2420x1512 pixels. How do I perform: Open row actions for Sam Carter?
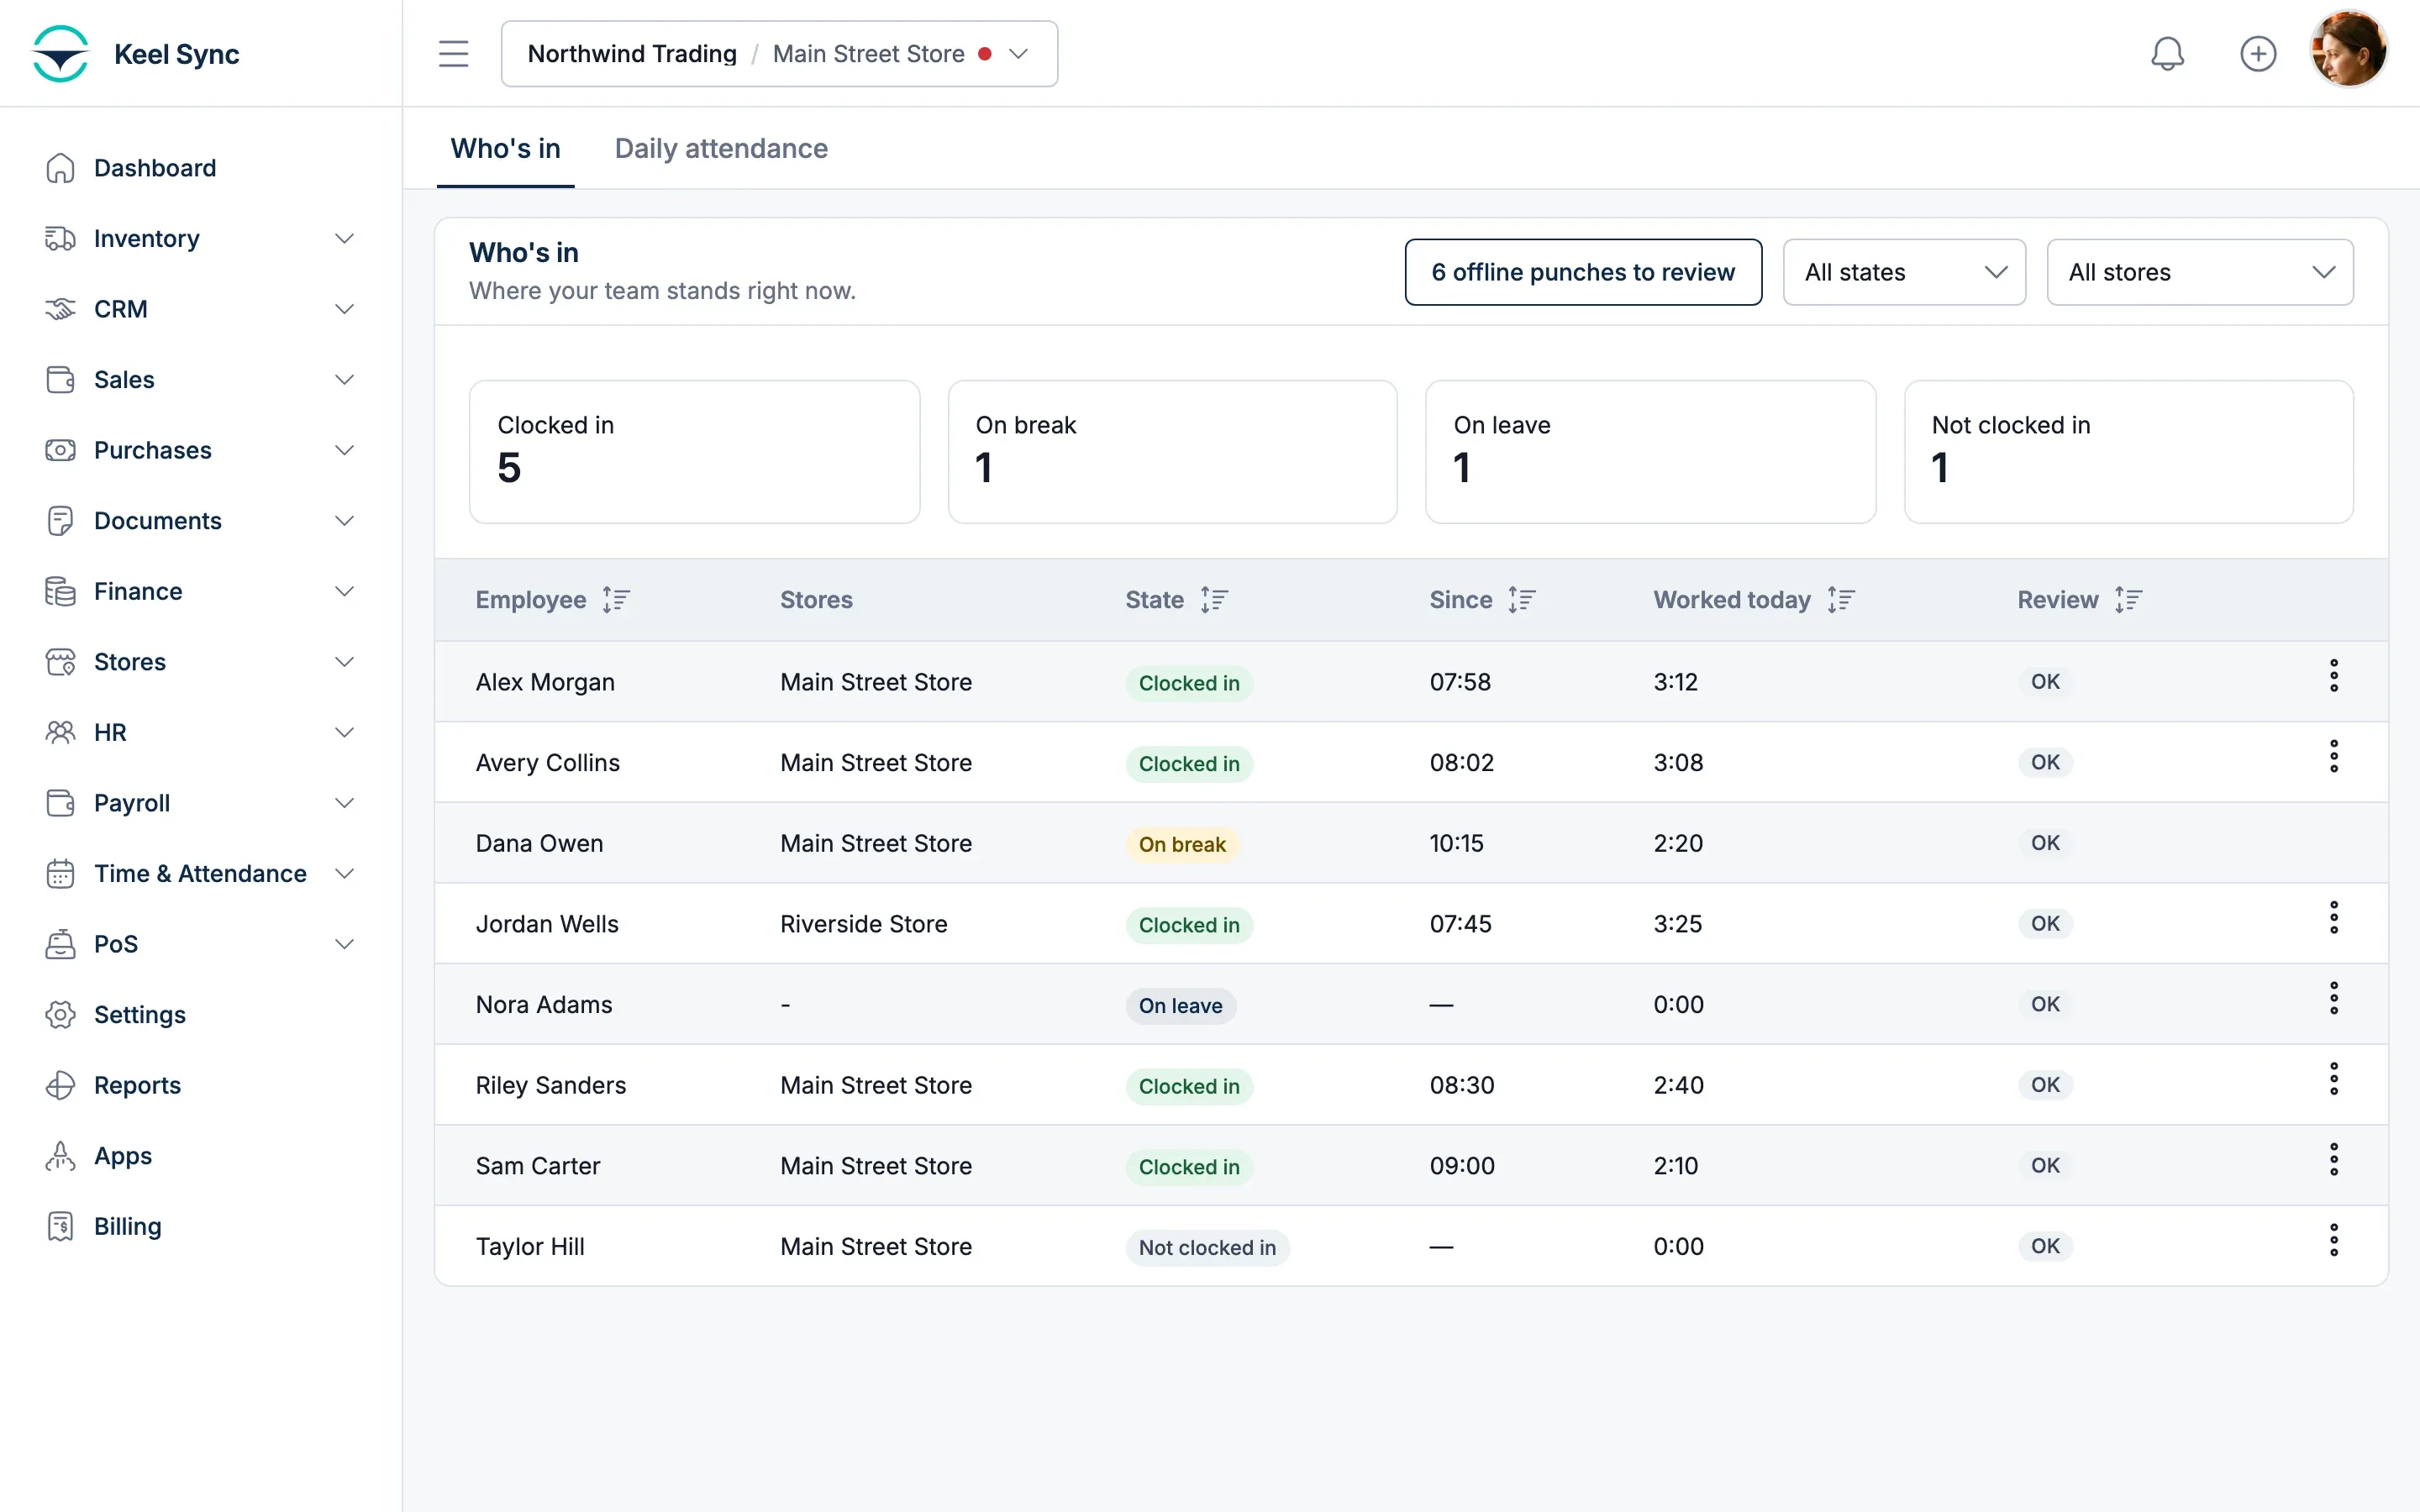pos(2334,1160)
